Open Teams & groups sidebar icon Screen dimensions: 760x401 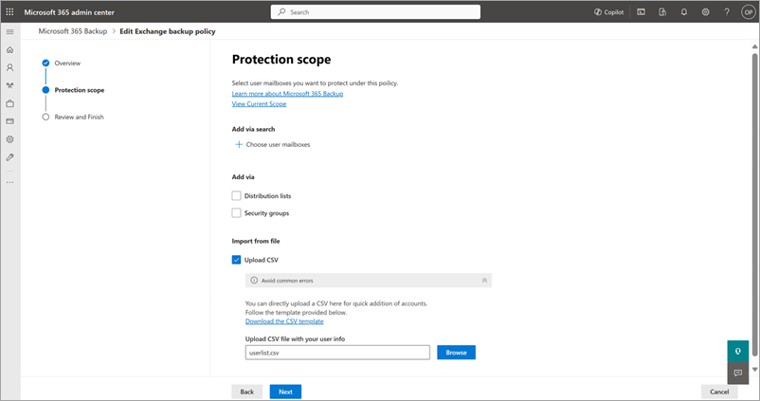tap(9, 85)
